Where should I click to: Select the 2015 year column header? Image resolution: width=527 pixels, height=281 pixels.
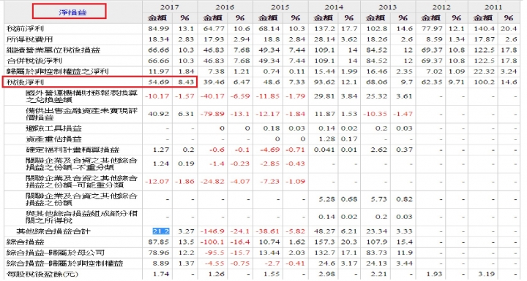click(280, 7)
